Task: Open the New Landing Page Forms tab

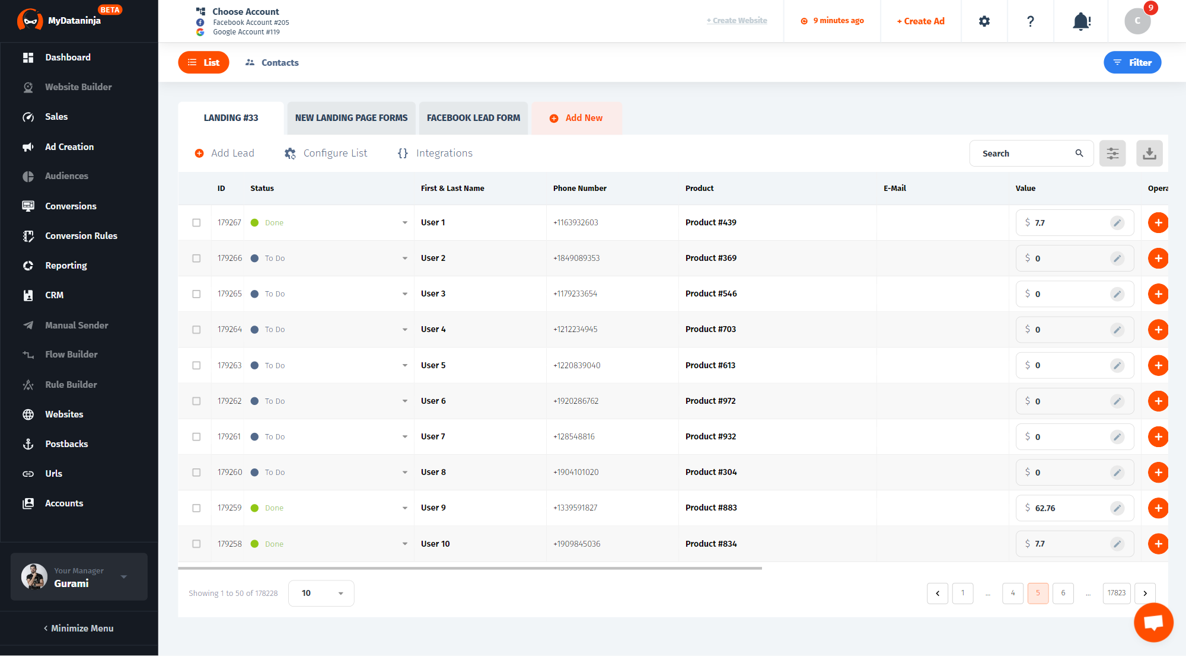Action: pos(351,118)
